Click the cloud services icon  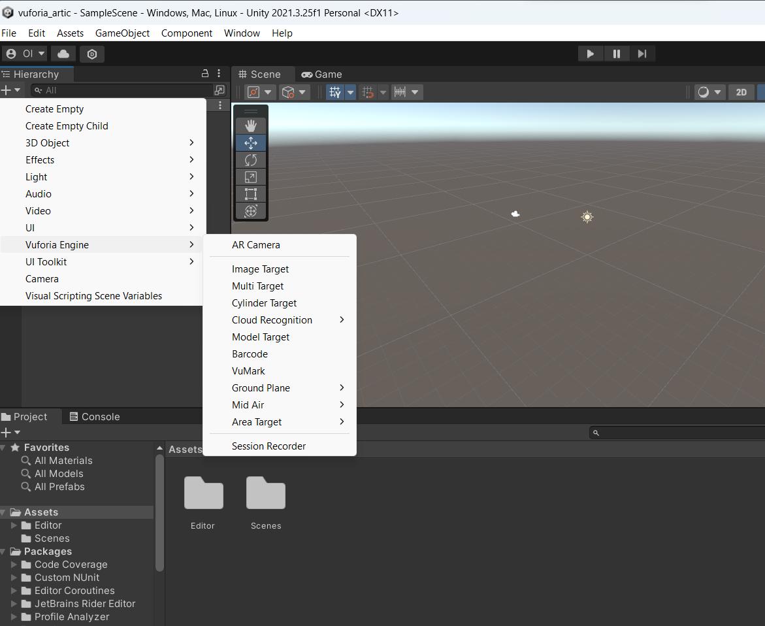[x=63, y=54]
